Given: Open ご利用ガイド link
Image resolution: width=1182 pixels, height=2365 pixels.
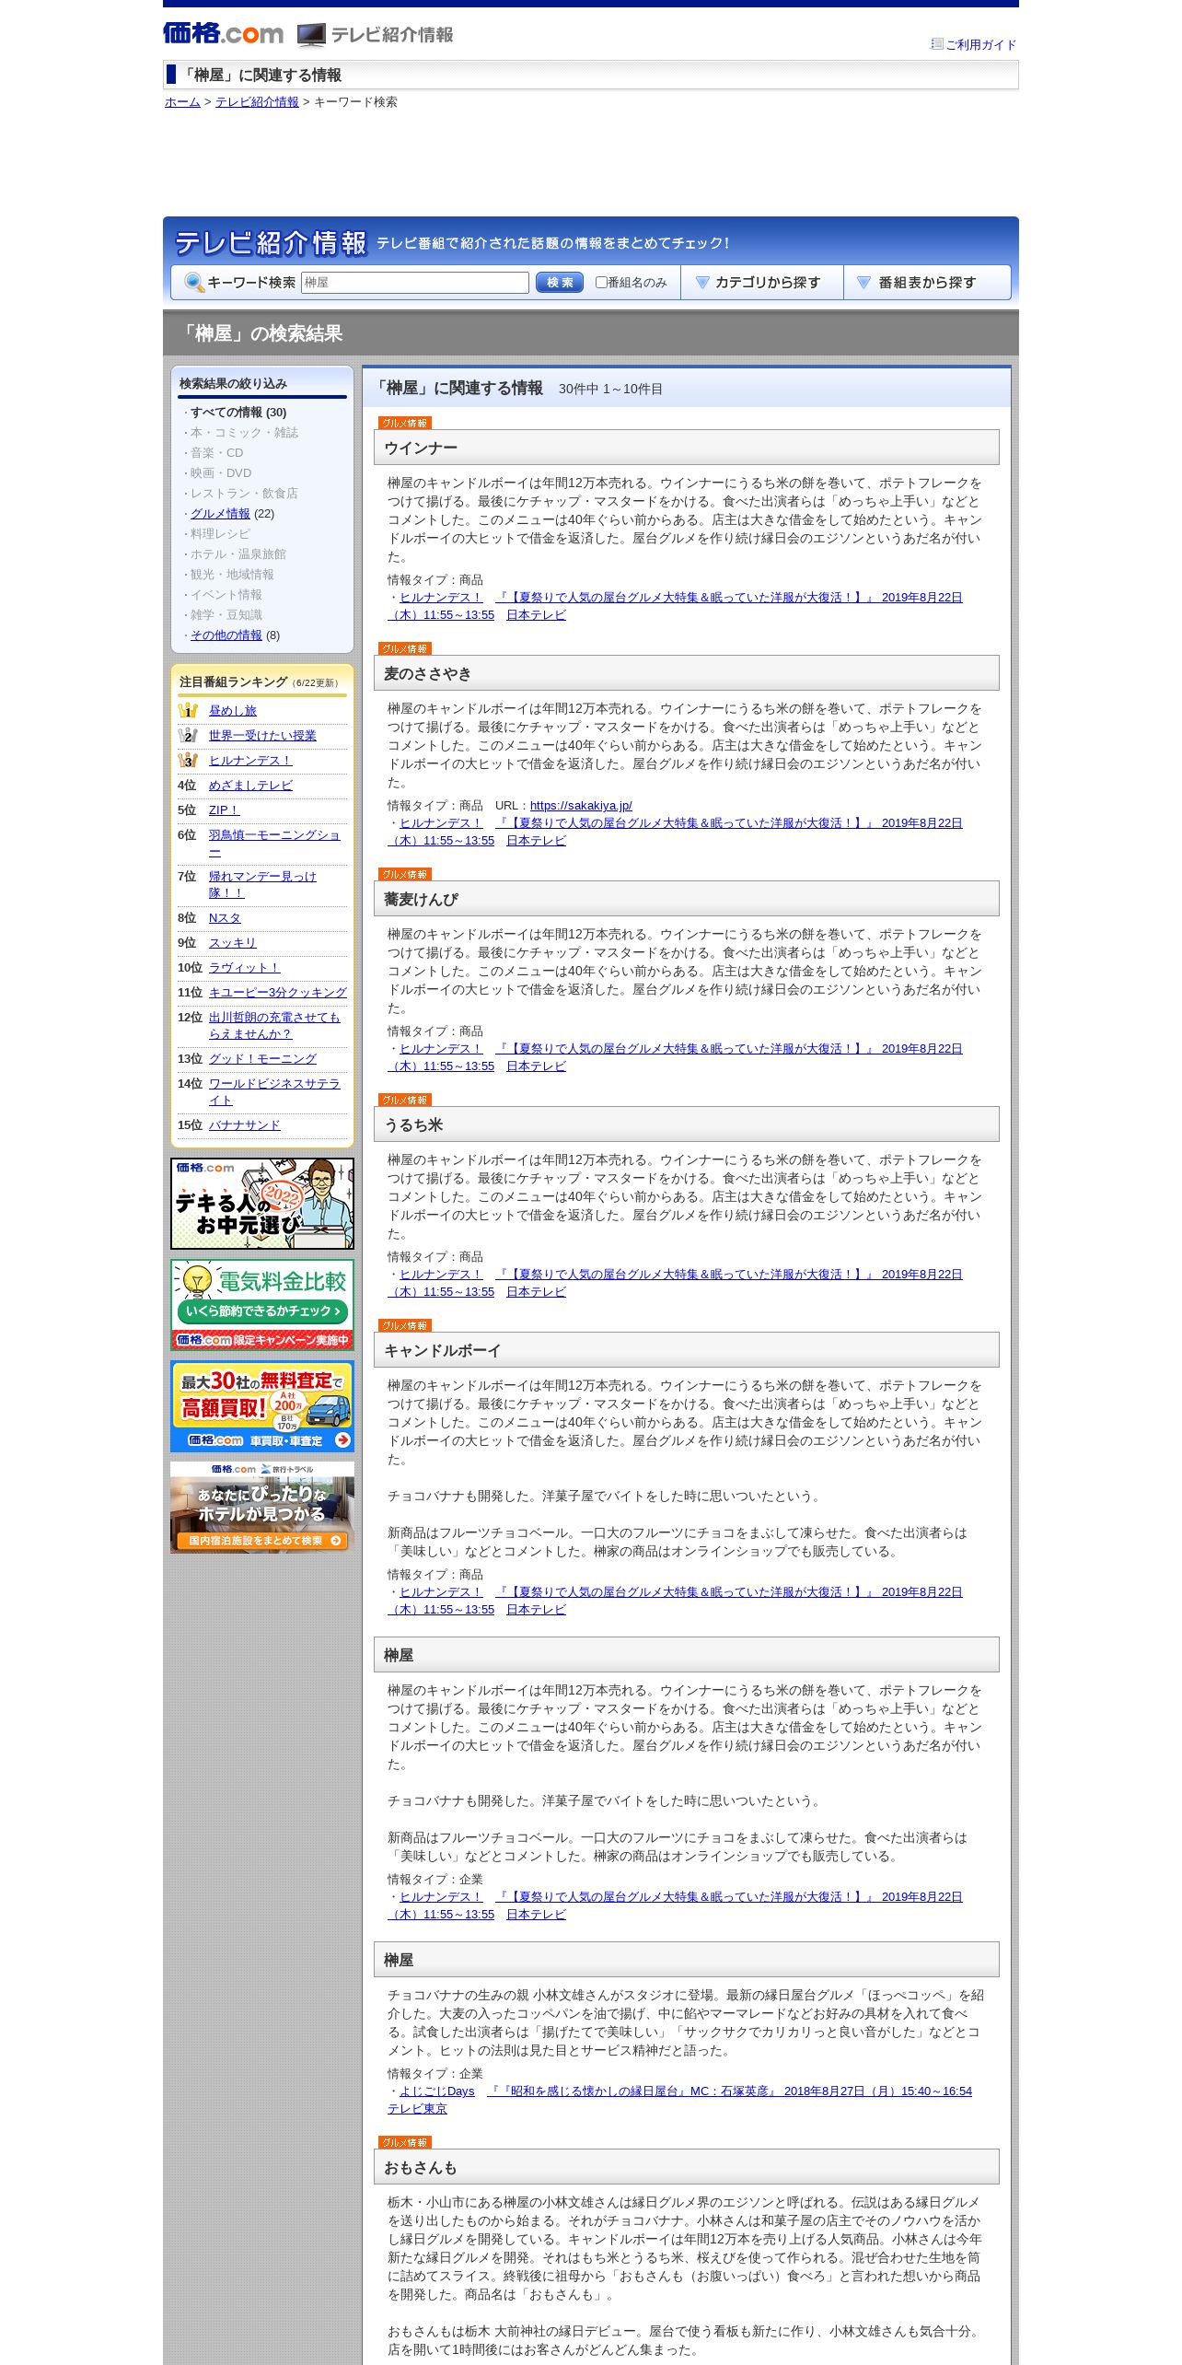Looking at the screenshot, I should [x=980, y=44].
